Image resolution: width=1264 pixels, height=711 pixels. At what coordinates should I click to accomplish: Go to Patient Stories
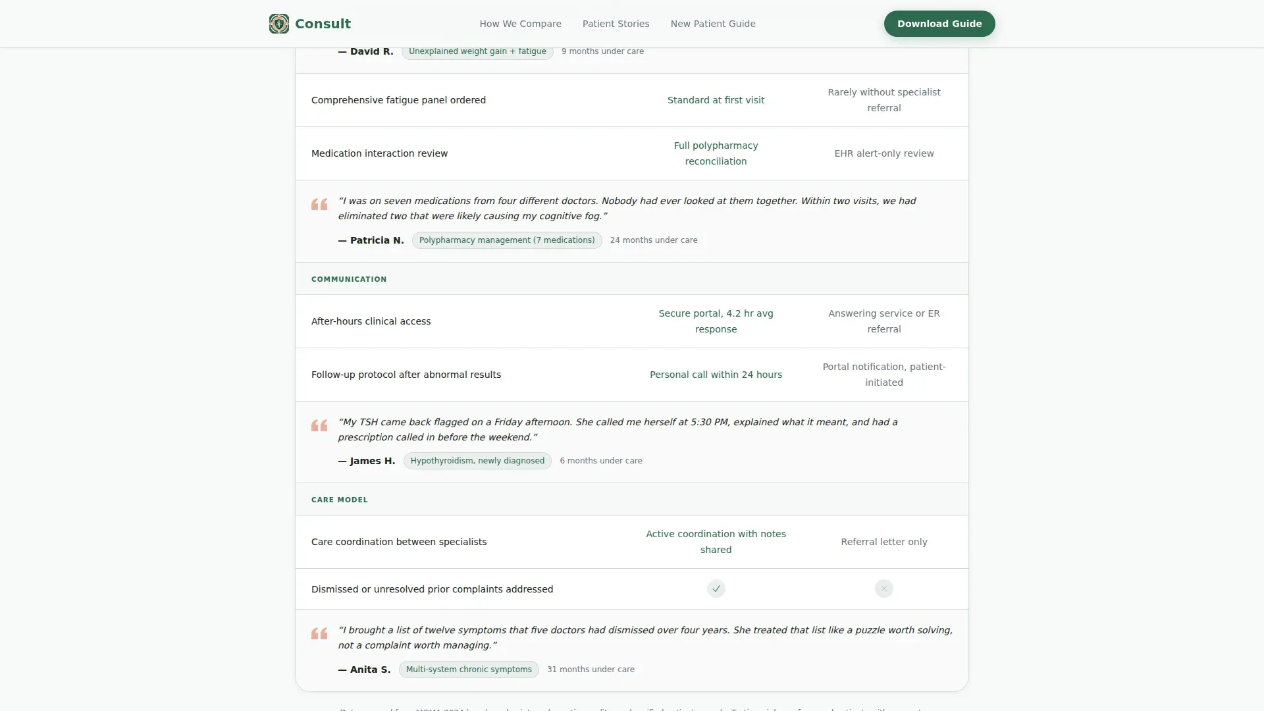[616, 24]
